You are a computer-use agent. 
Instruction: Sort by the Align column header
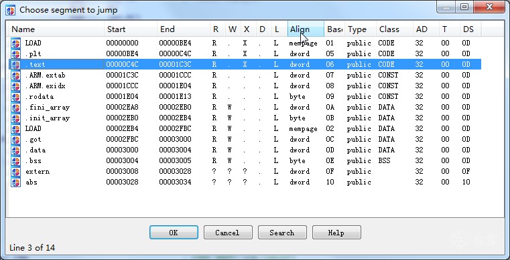(x=306, y=29)
